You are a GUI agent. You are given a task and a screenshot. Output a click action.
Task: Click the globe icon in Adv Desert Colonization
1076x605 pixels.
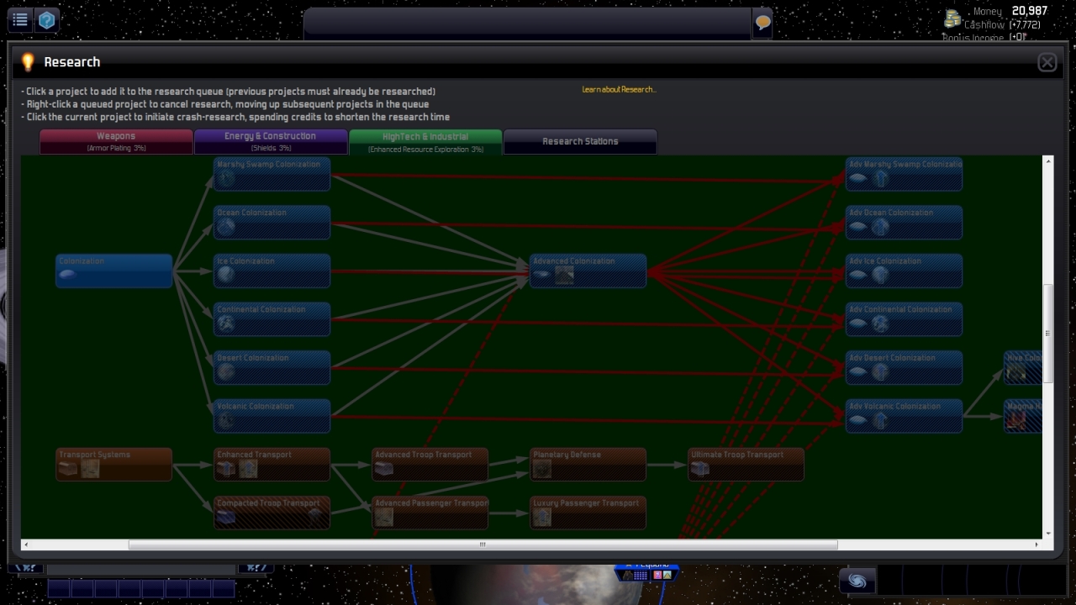pos(880,372)
